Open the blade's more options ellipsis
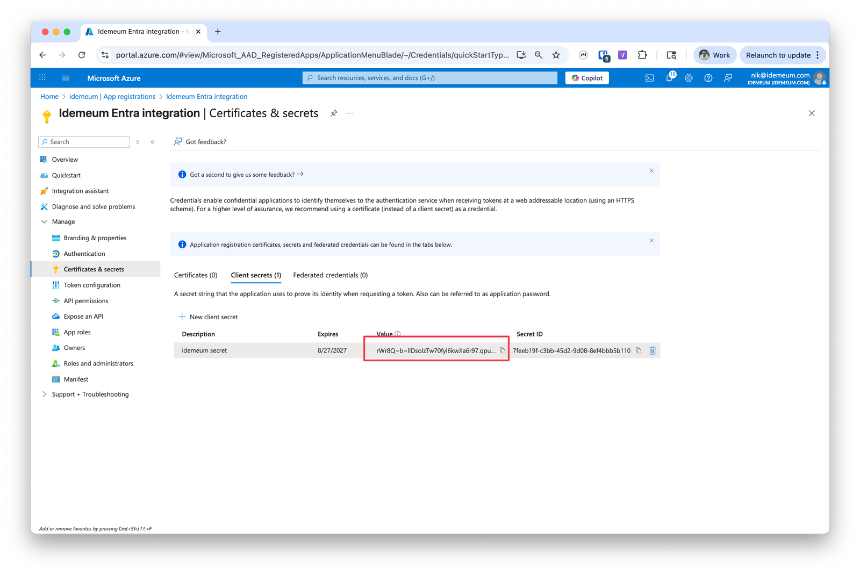860x574 pixels. point(350,113)
